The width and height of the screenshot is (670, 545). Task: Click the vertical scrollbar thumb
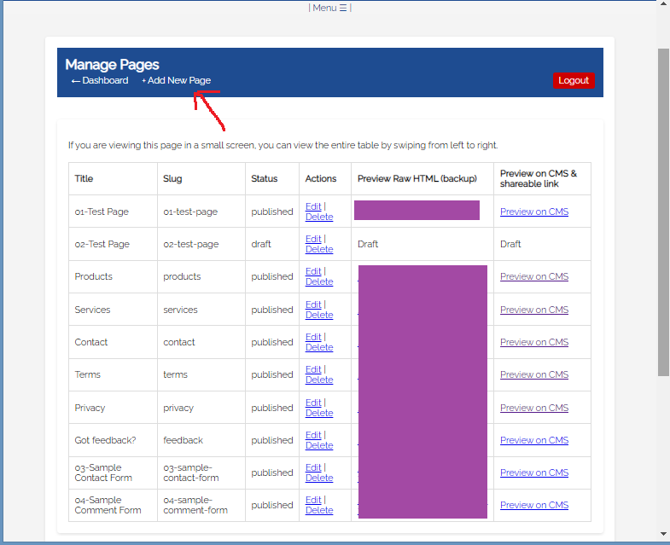(663, 213)
